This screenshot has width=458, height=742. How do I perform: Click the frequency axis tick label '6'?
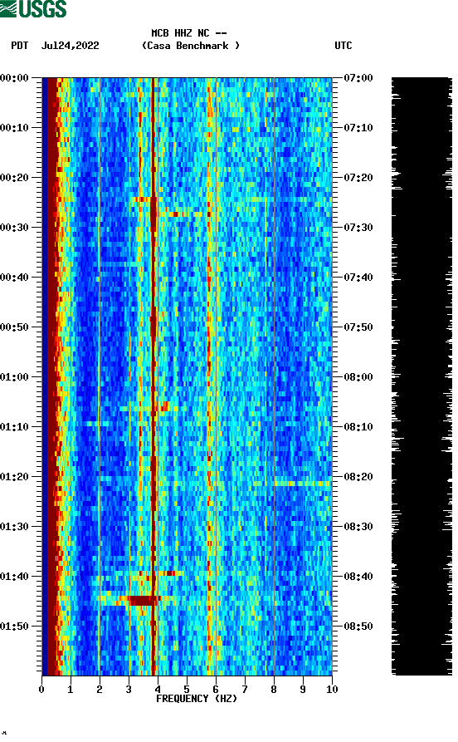coord(216,690)
